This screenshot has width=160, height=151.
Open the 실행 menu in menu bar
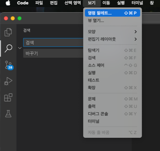pos(121,3)
